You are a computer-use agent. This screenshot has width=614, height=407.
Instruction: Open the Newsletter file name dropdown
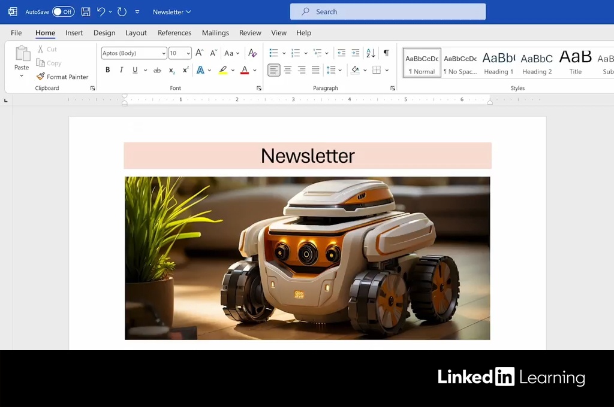tap(172, 12)
